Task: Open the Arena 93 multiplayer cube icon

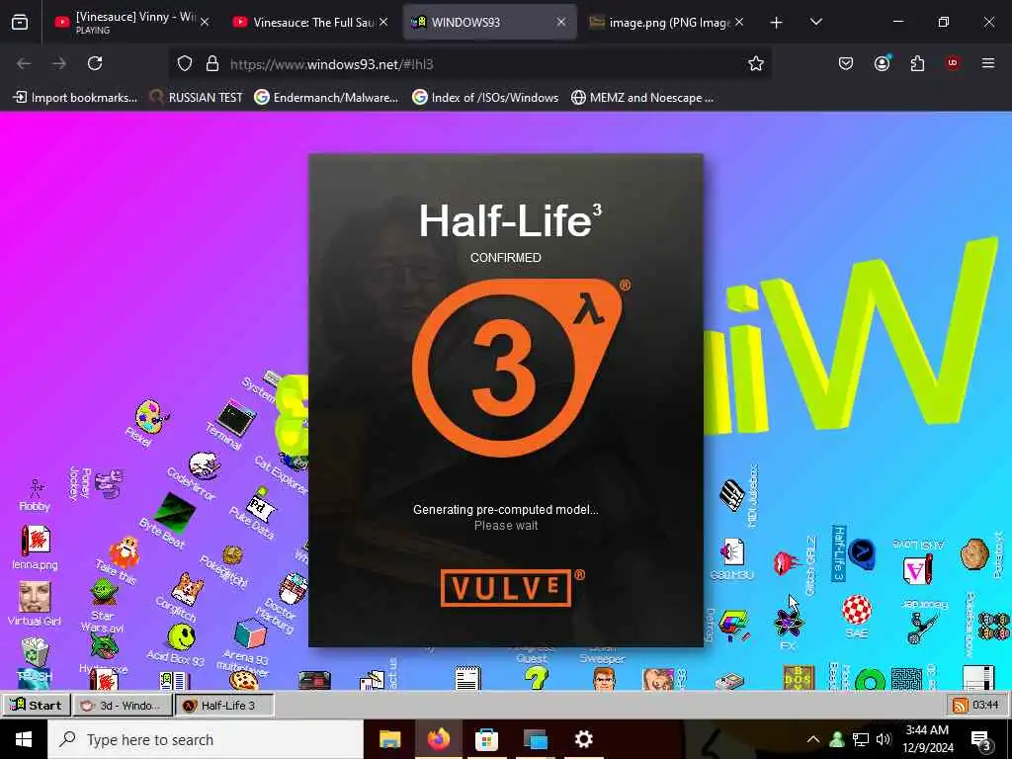Action: click(250, 632)
